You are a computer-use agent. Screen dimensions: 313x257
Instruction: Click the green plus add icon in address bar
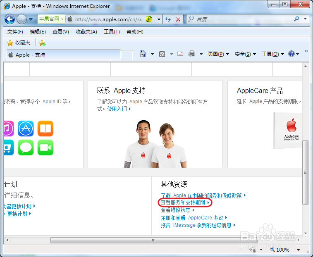tap(149, 19)
